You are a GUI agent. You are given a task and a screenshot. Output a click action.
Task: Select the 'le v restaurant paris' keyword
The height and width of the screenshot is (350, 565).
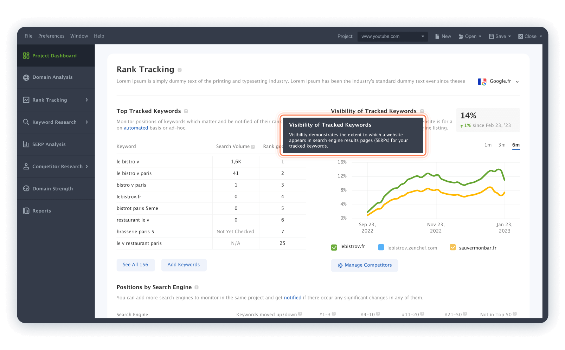(x=139, y=243)
